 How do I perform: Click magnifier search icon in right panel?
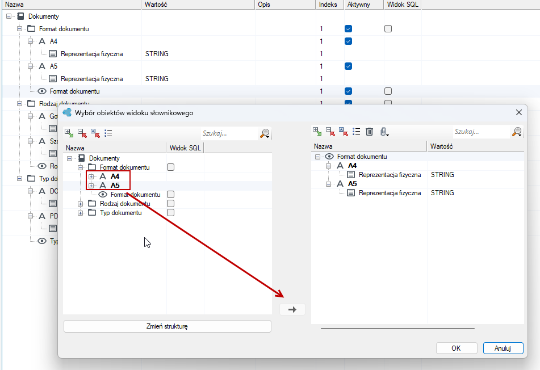pos(517,132)
